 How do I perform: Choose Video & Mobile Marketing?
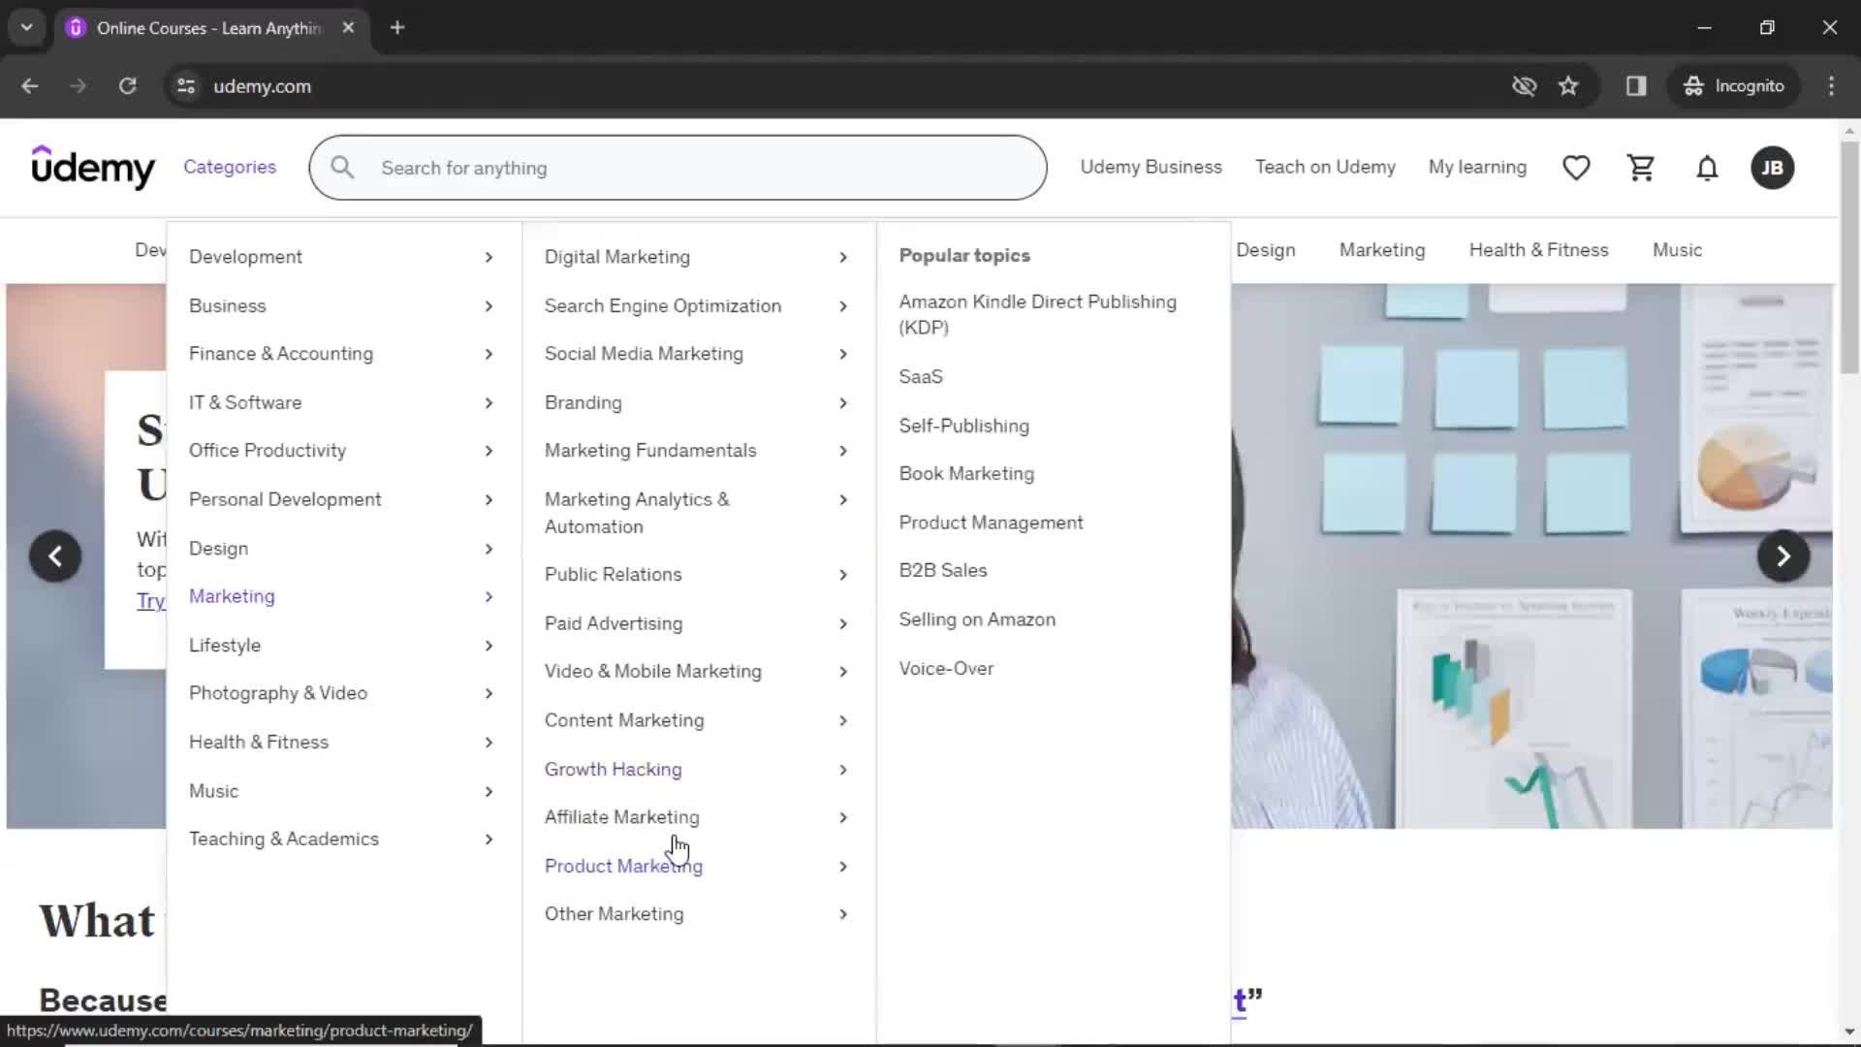pos(653,671)
